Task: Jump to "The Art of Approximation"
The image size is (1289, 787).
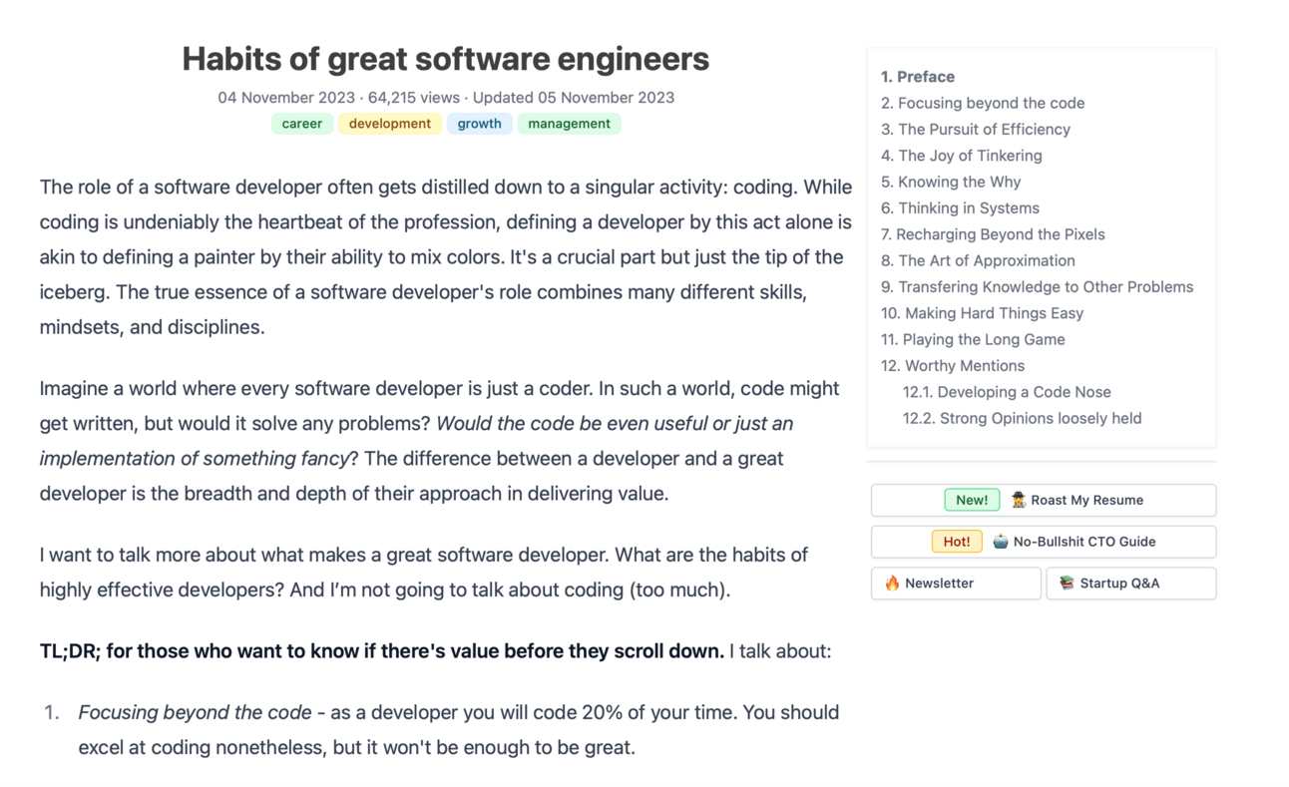Action: (978, 261)
